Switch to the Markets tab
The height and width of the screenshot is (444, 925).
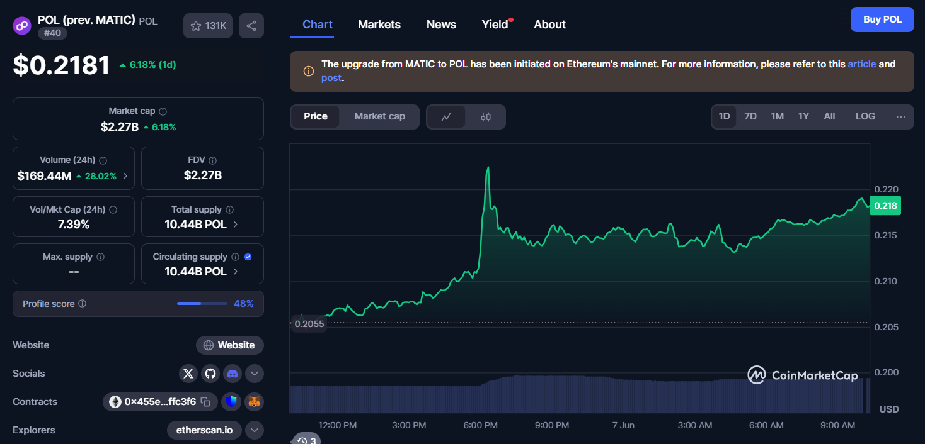(x=379, y=25)
